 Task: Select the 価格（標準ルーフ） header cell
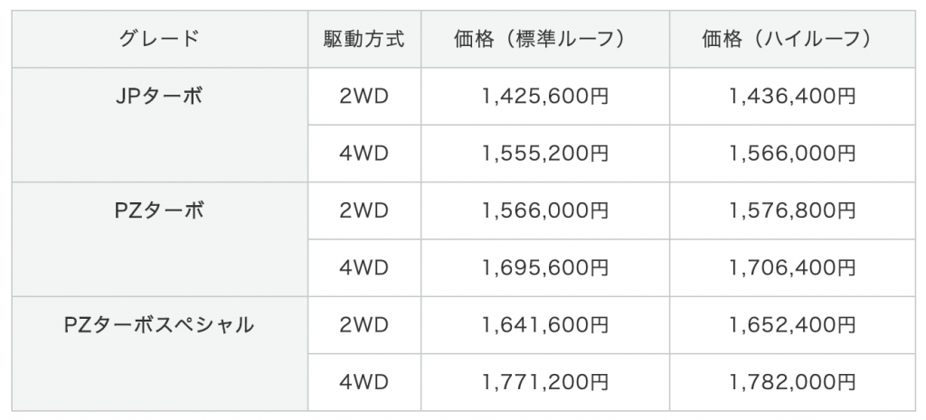544,39
